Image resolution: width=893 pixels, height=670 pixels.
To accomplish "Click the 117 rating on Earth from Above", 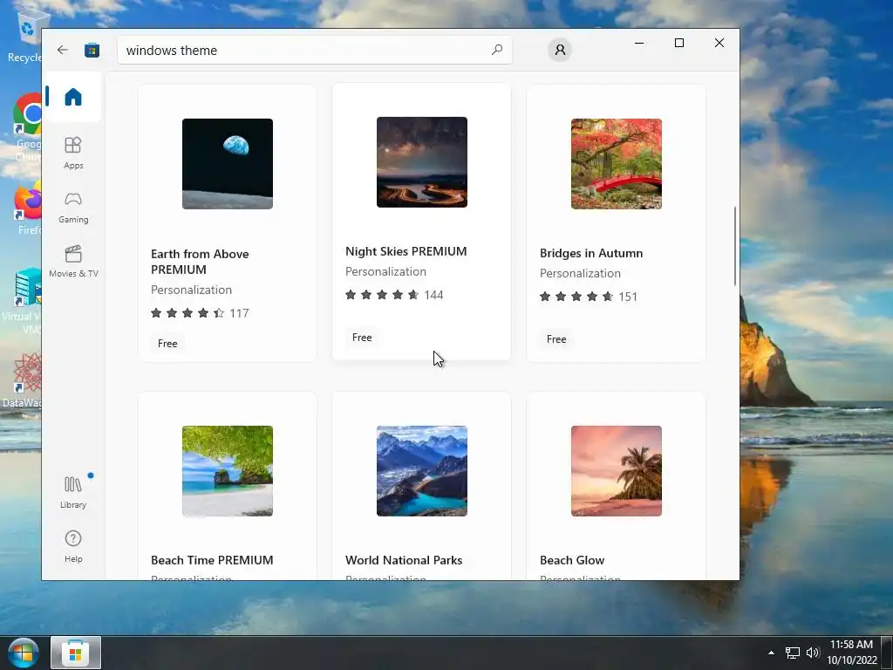I will click(x=239, y=313).
